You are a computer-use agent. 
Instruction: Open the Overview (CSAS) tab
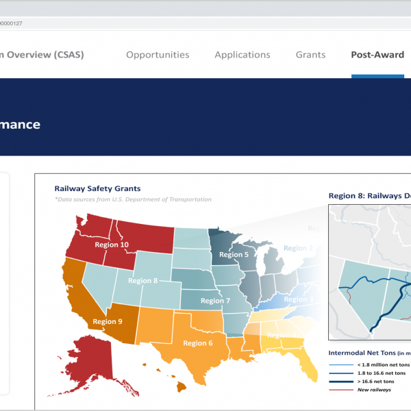click(x=41, y=55)
